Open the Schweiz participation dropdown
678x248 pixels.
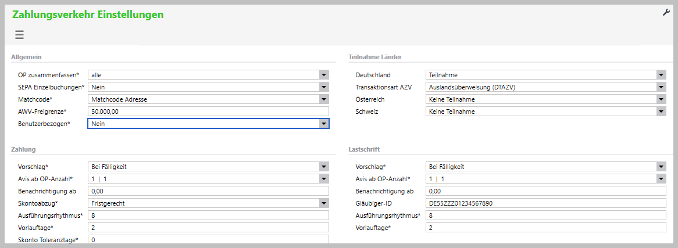pyautogui.click(x=661, y=112)
